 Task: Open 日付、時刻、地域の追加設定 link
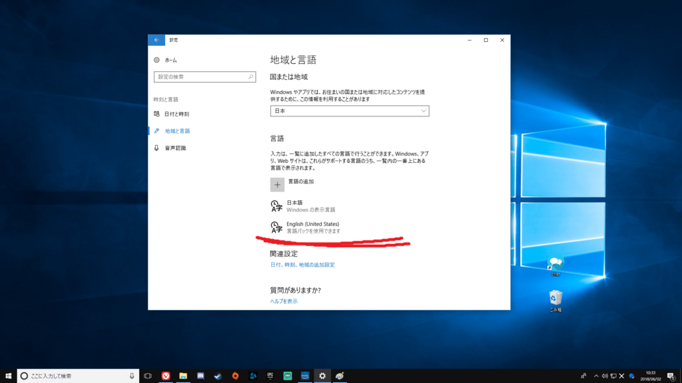pos(303,265)
